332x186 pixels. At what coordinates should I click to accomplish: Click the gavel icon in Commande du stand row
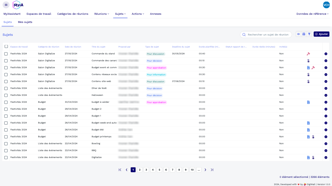[308, 54]
